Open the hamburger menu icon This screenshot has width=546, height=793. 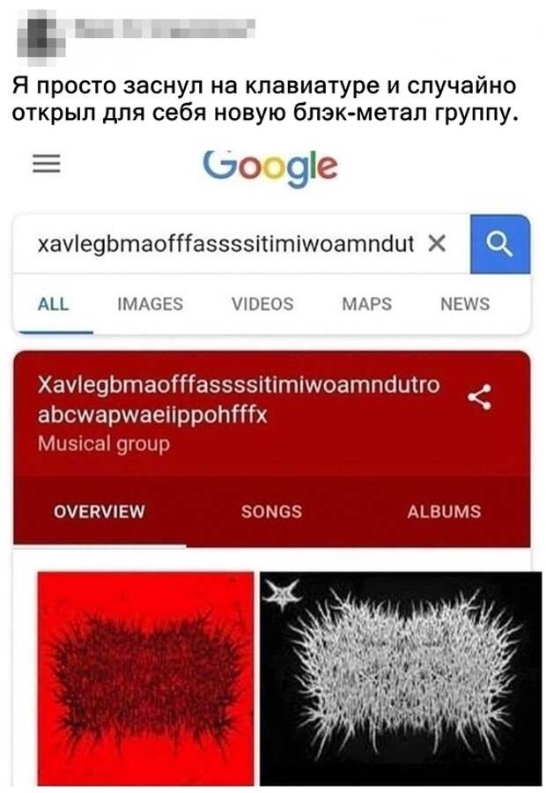47,164
